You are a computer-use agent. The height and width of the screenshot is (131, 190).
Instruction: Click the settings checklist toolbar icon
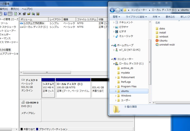[38, 14]
